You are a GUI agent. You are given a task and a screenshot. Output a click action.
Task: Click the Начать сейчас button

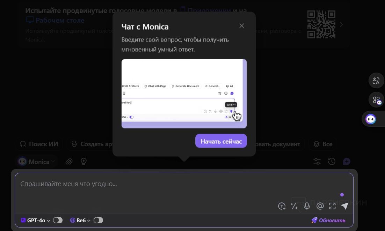coord(221,141)
